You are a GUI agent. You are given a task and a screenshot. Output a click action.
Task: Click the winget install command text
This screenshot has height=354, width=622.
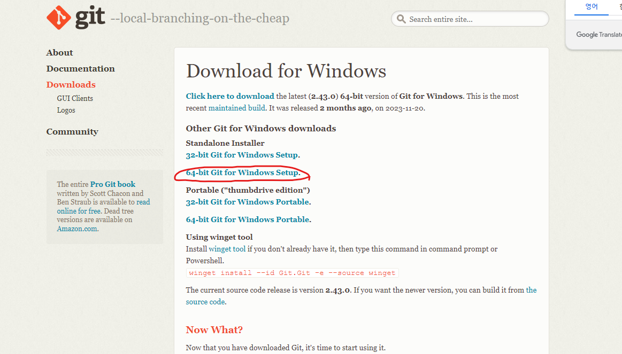click(x=293, y=273)
